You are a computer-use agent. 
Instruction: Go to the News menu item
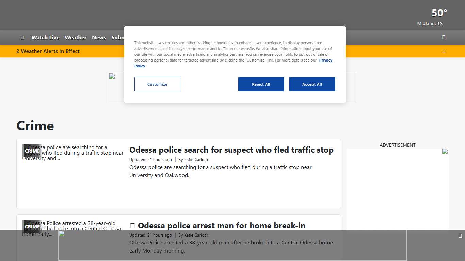click(x=99, y=37)
